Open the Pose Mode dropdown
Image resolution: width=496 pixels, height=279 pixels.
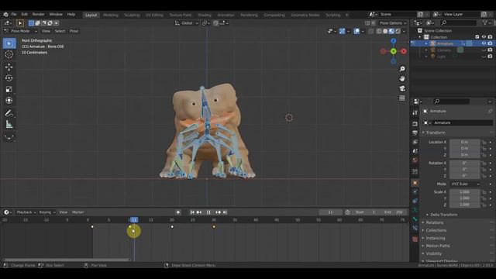(x=21, y=31)
